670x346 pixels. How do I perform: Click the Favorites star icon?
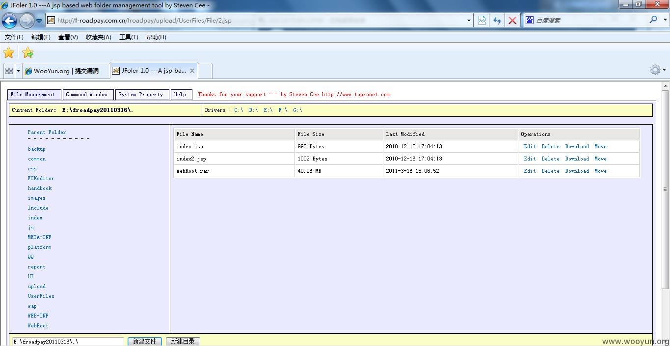pos(9,53)
